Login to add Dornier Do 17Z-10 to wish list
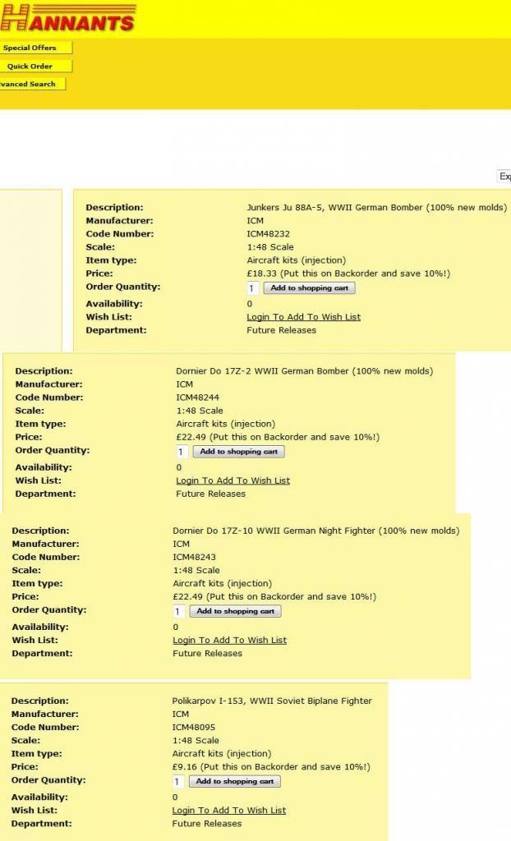The height and width of the screenshot is (841, 511). tap(229, 640)
